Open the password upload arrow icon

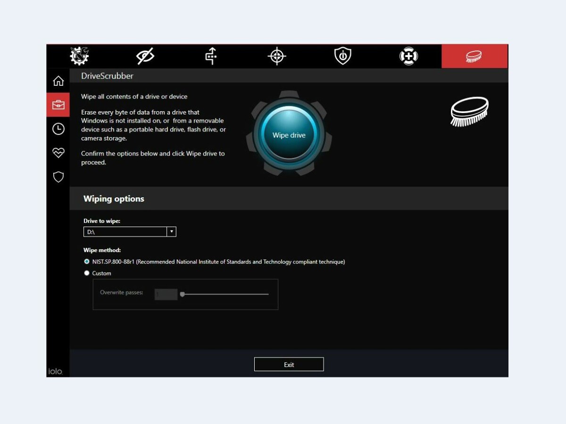[x=211, y=57]
